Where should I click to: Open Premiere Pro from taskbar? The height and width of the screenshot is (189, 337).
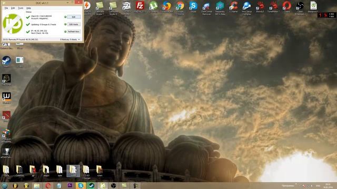pyautogui.click(x=70, y=185)
